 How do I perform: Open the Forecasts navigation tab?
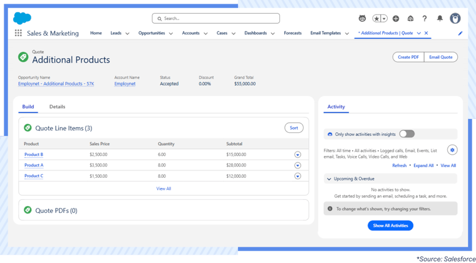292,33
